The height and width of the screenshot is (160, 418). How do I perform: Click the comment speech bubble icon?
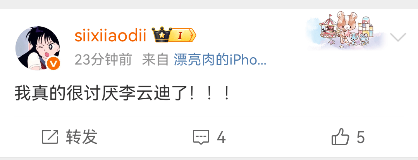point(201,137)
